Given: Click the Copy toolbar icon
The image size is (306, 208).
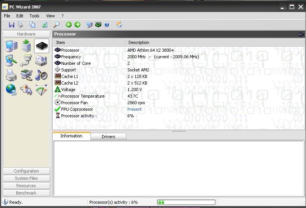Looking at the screenshot, I should pyautogui.click(x=32, y=25).
